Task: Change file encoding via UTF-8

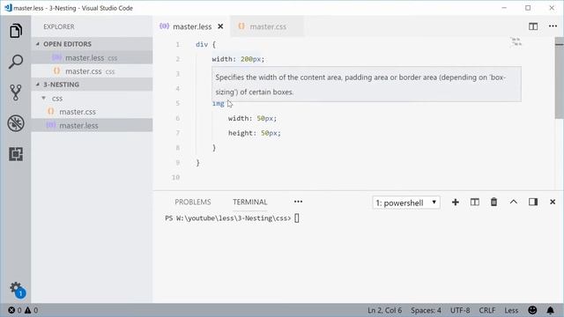Action: pos(460,310)
